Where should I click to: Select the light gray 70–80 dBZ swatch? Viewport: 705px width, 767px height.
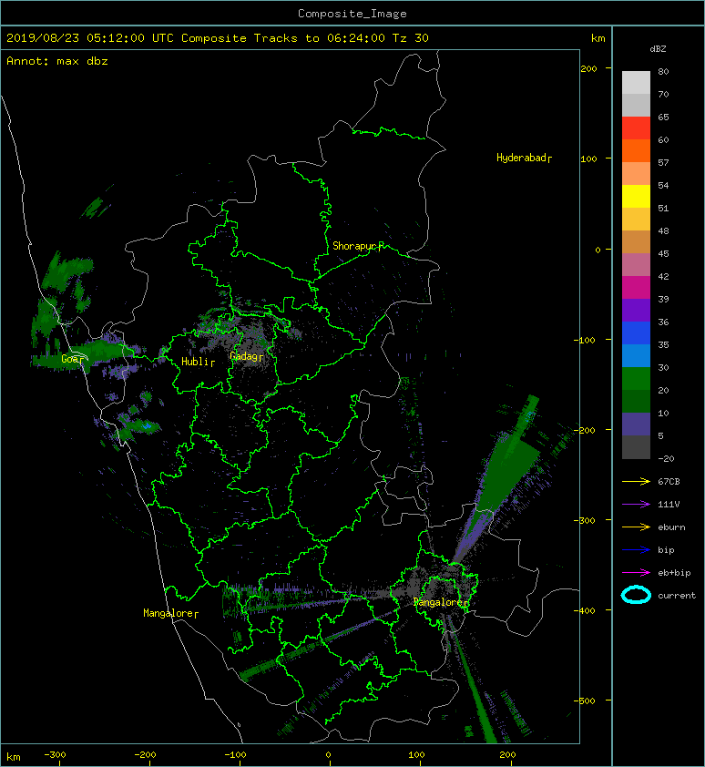(636, 83)
